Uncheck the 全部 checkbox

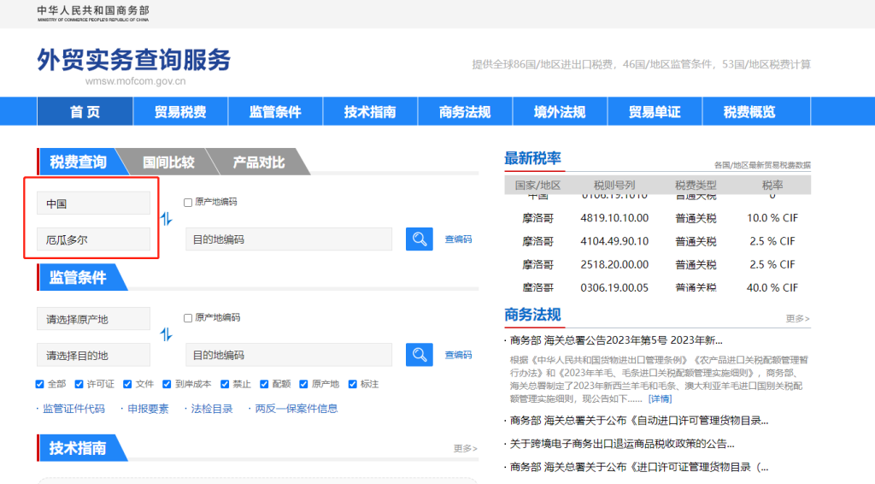coord(39,384)
